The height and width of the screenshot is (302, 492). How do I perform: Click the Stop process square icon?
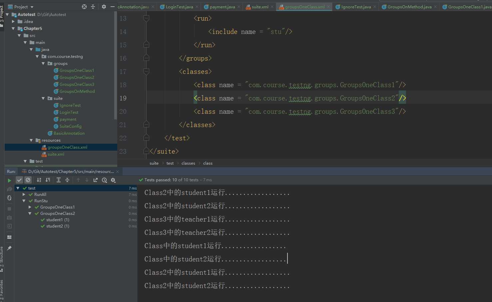point(9,209)
